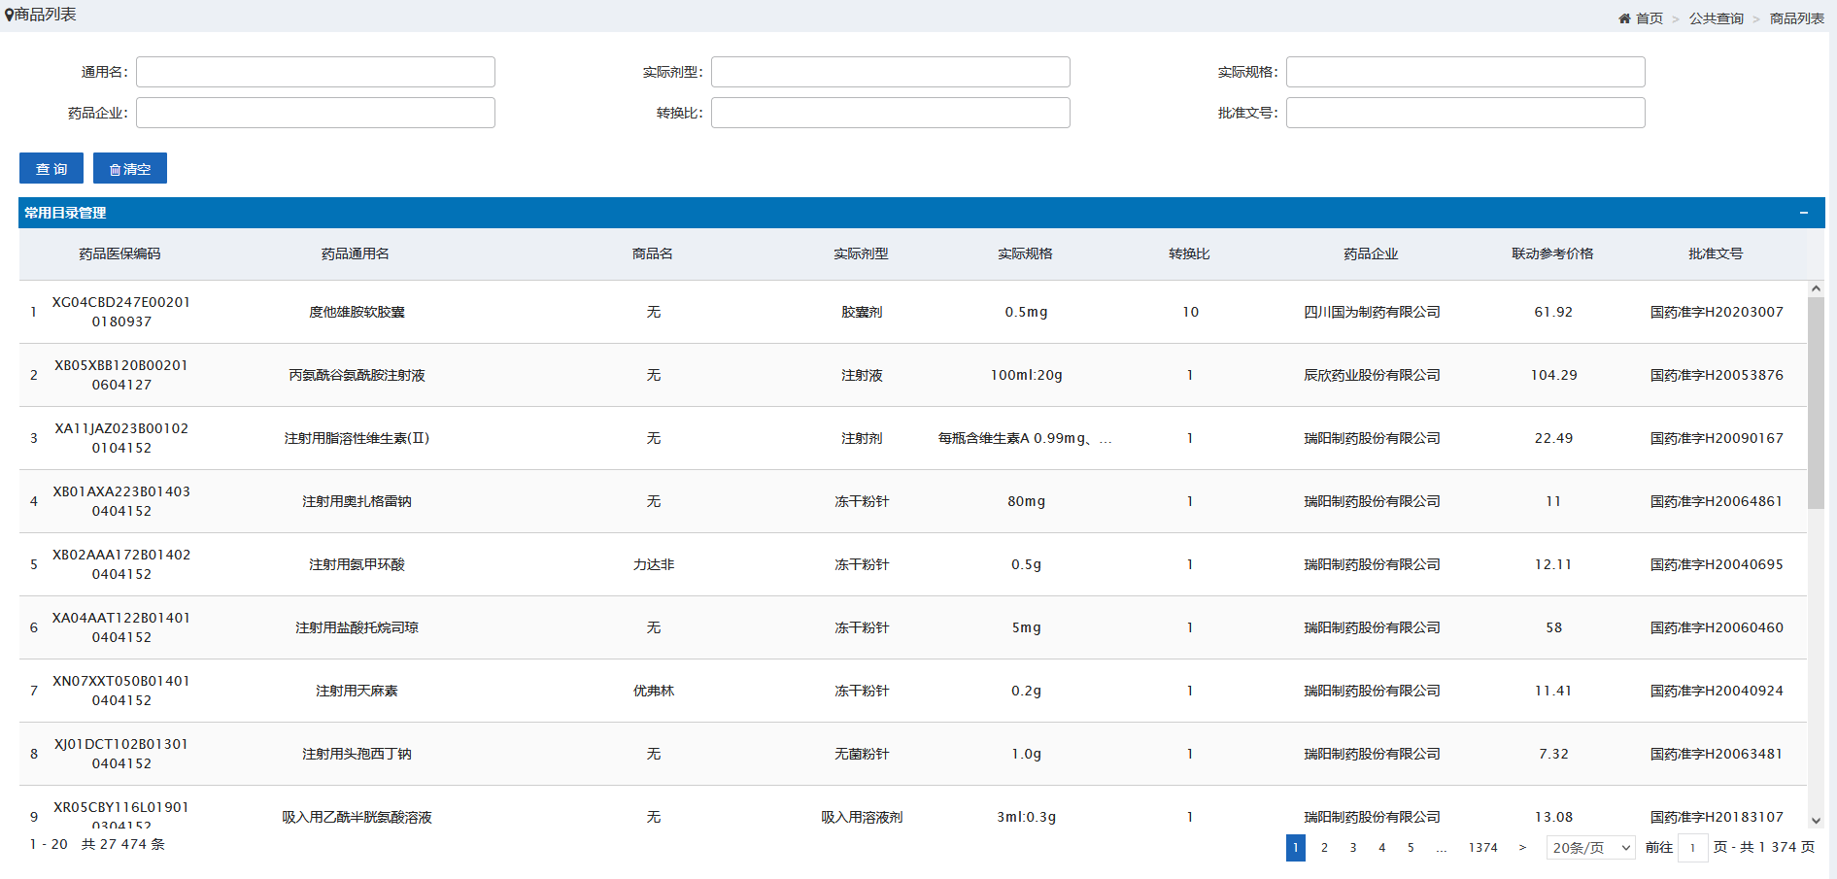The width and height of the screenshot is (1837, 879).
Task: Go to page 2
Action: 1324,848
